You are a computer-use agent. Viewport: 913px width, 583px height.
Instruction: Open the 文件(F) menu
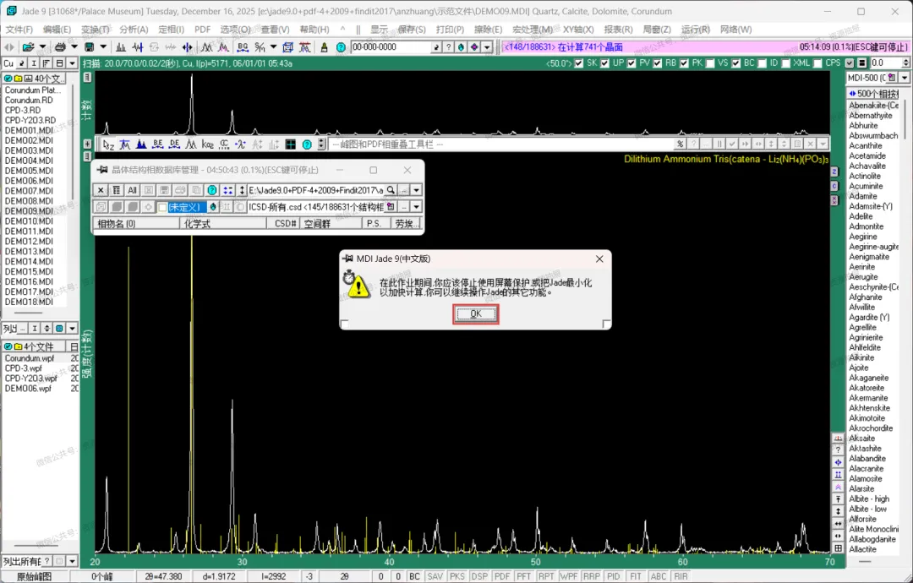coord(19,29)
